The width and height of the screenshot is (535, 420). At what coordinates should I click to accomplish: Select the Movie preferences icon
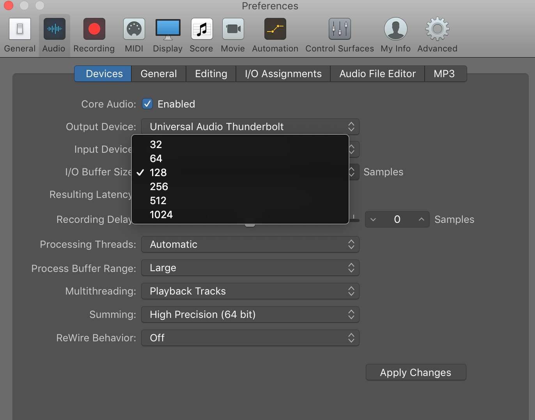[233, 29]
